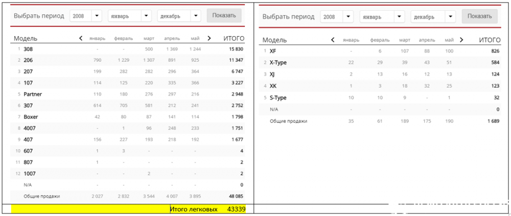Expand the 2008 year dropdown in right panel
The image size is (511, 216).
(x=336, y=17)
